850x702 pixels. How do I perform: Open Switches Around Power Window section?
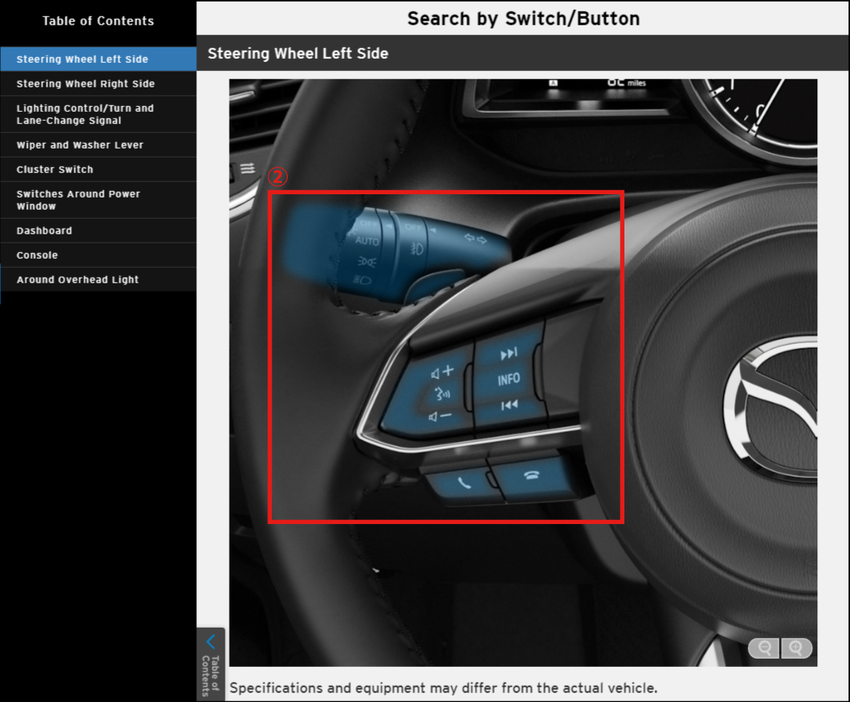78,200
